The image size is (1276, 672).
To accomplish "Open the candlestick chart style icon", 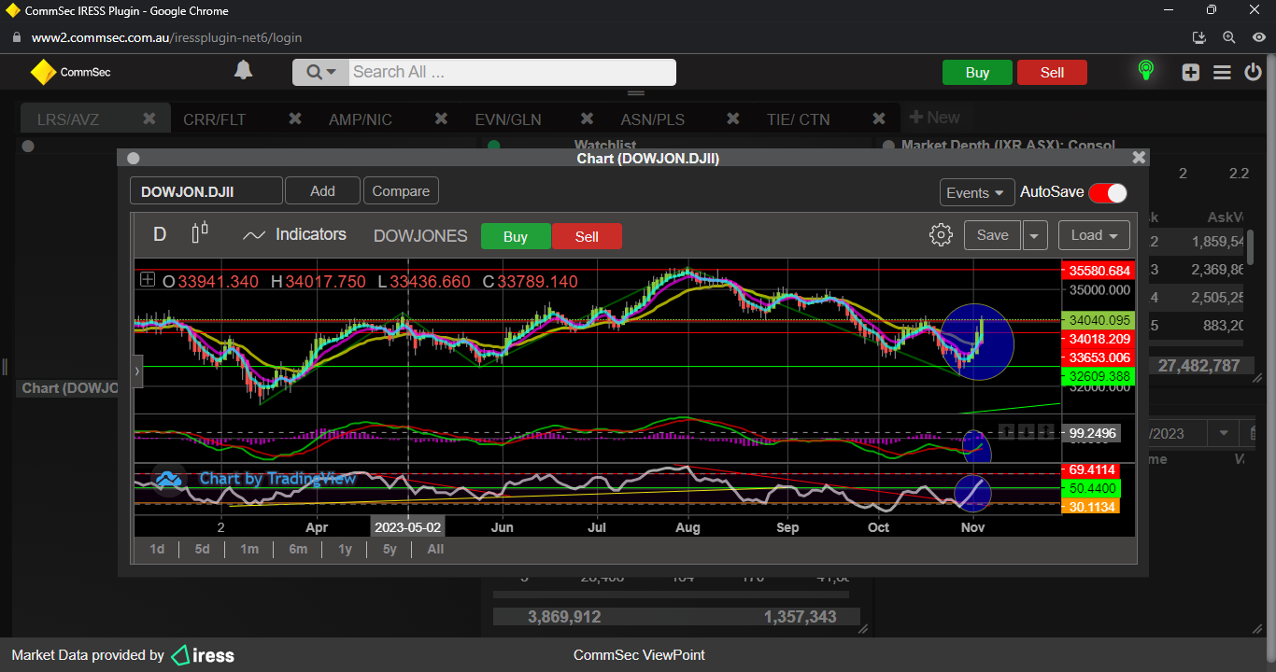I will pyautogui.click(x=200, y=233).
